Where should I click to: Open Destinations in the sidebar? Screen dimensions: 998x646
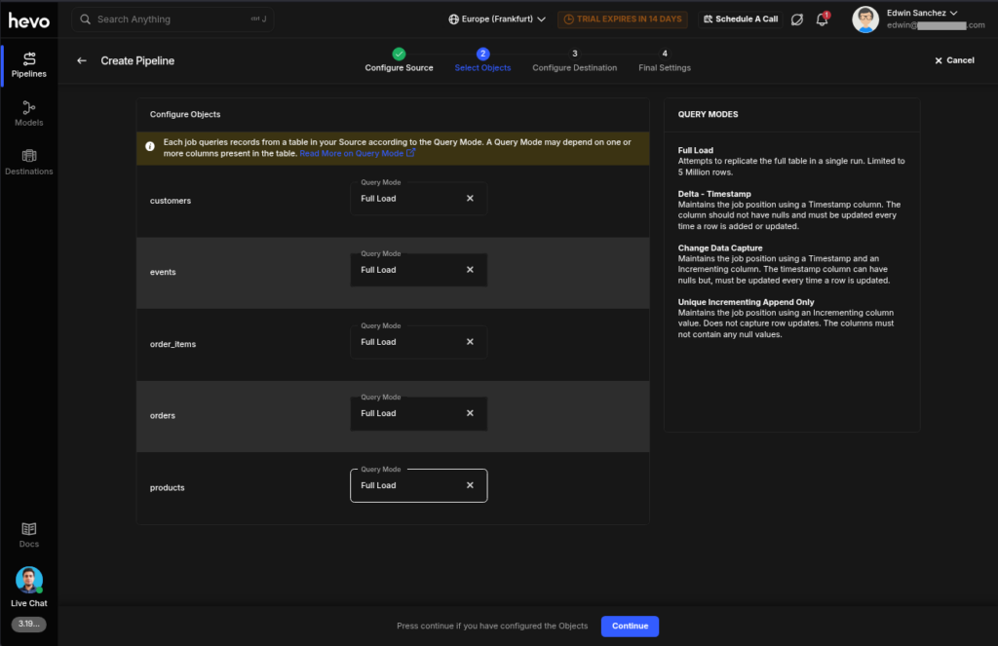click(28, 163)
